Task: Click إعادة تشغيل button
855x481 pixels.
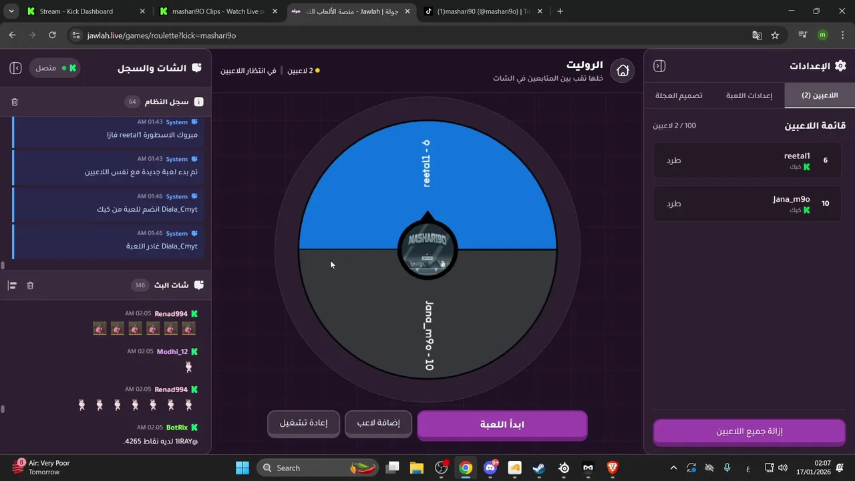Action: click(303, 423)
